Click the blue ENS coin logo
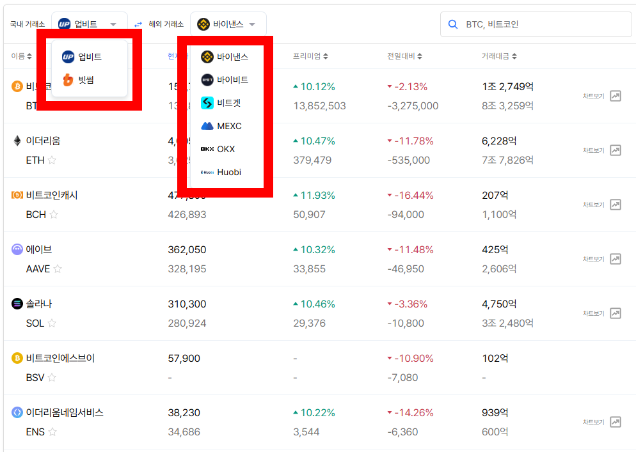 pyautogui.click(x=17, y=412)
